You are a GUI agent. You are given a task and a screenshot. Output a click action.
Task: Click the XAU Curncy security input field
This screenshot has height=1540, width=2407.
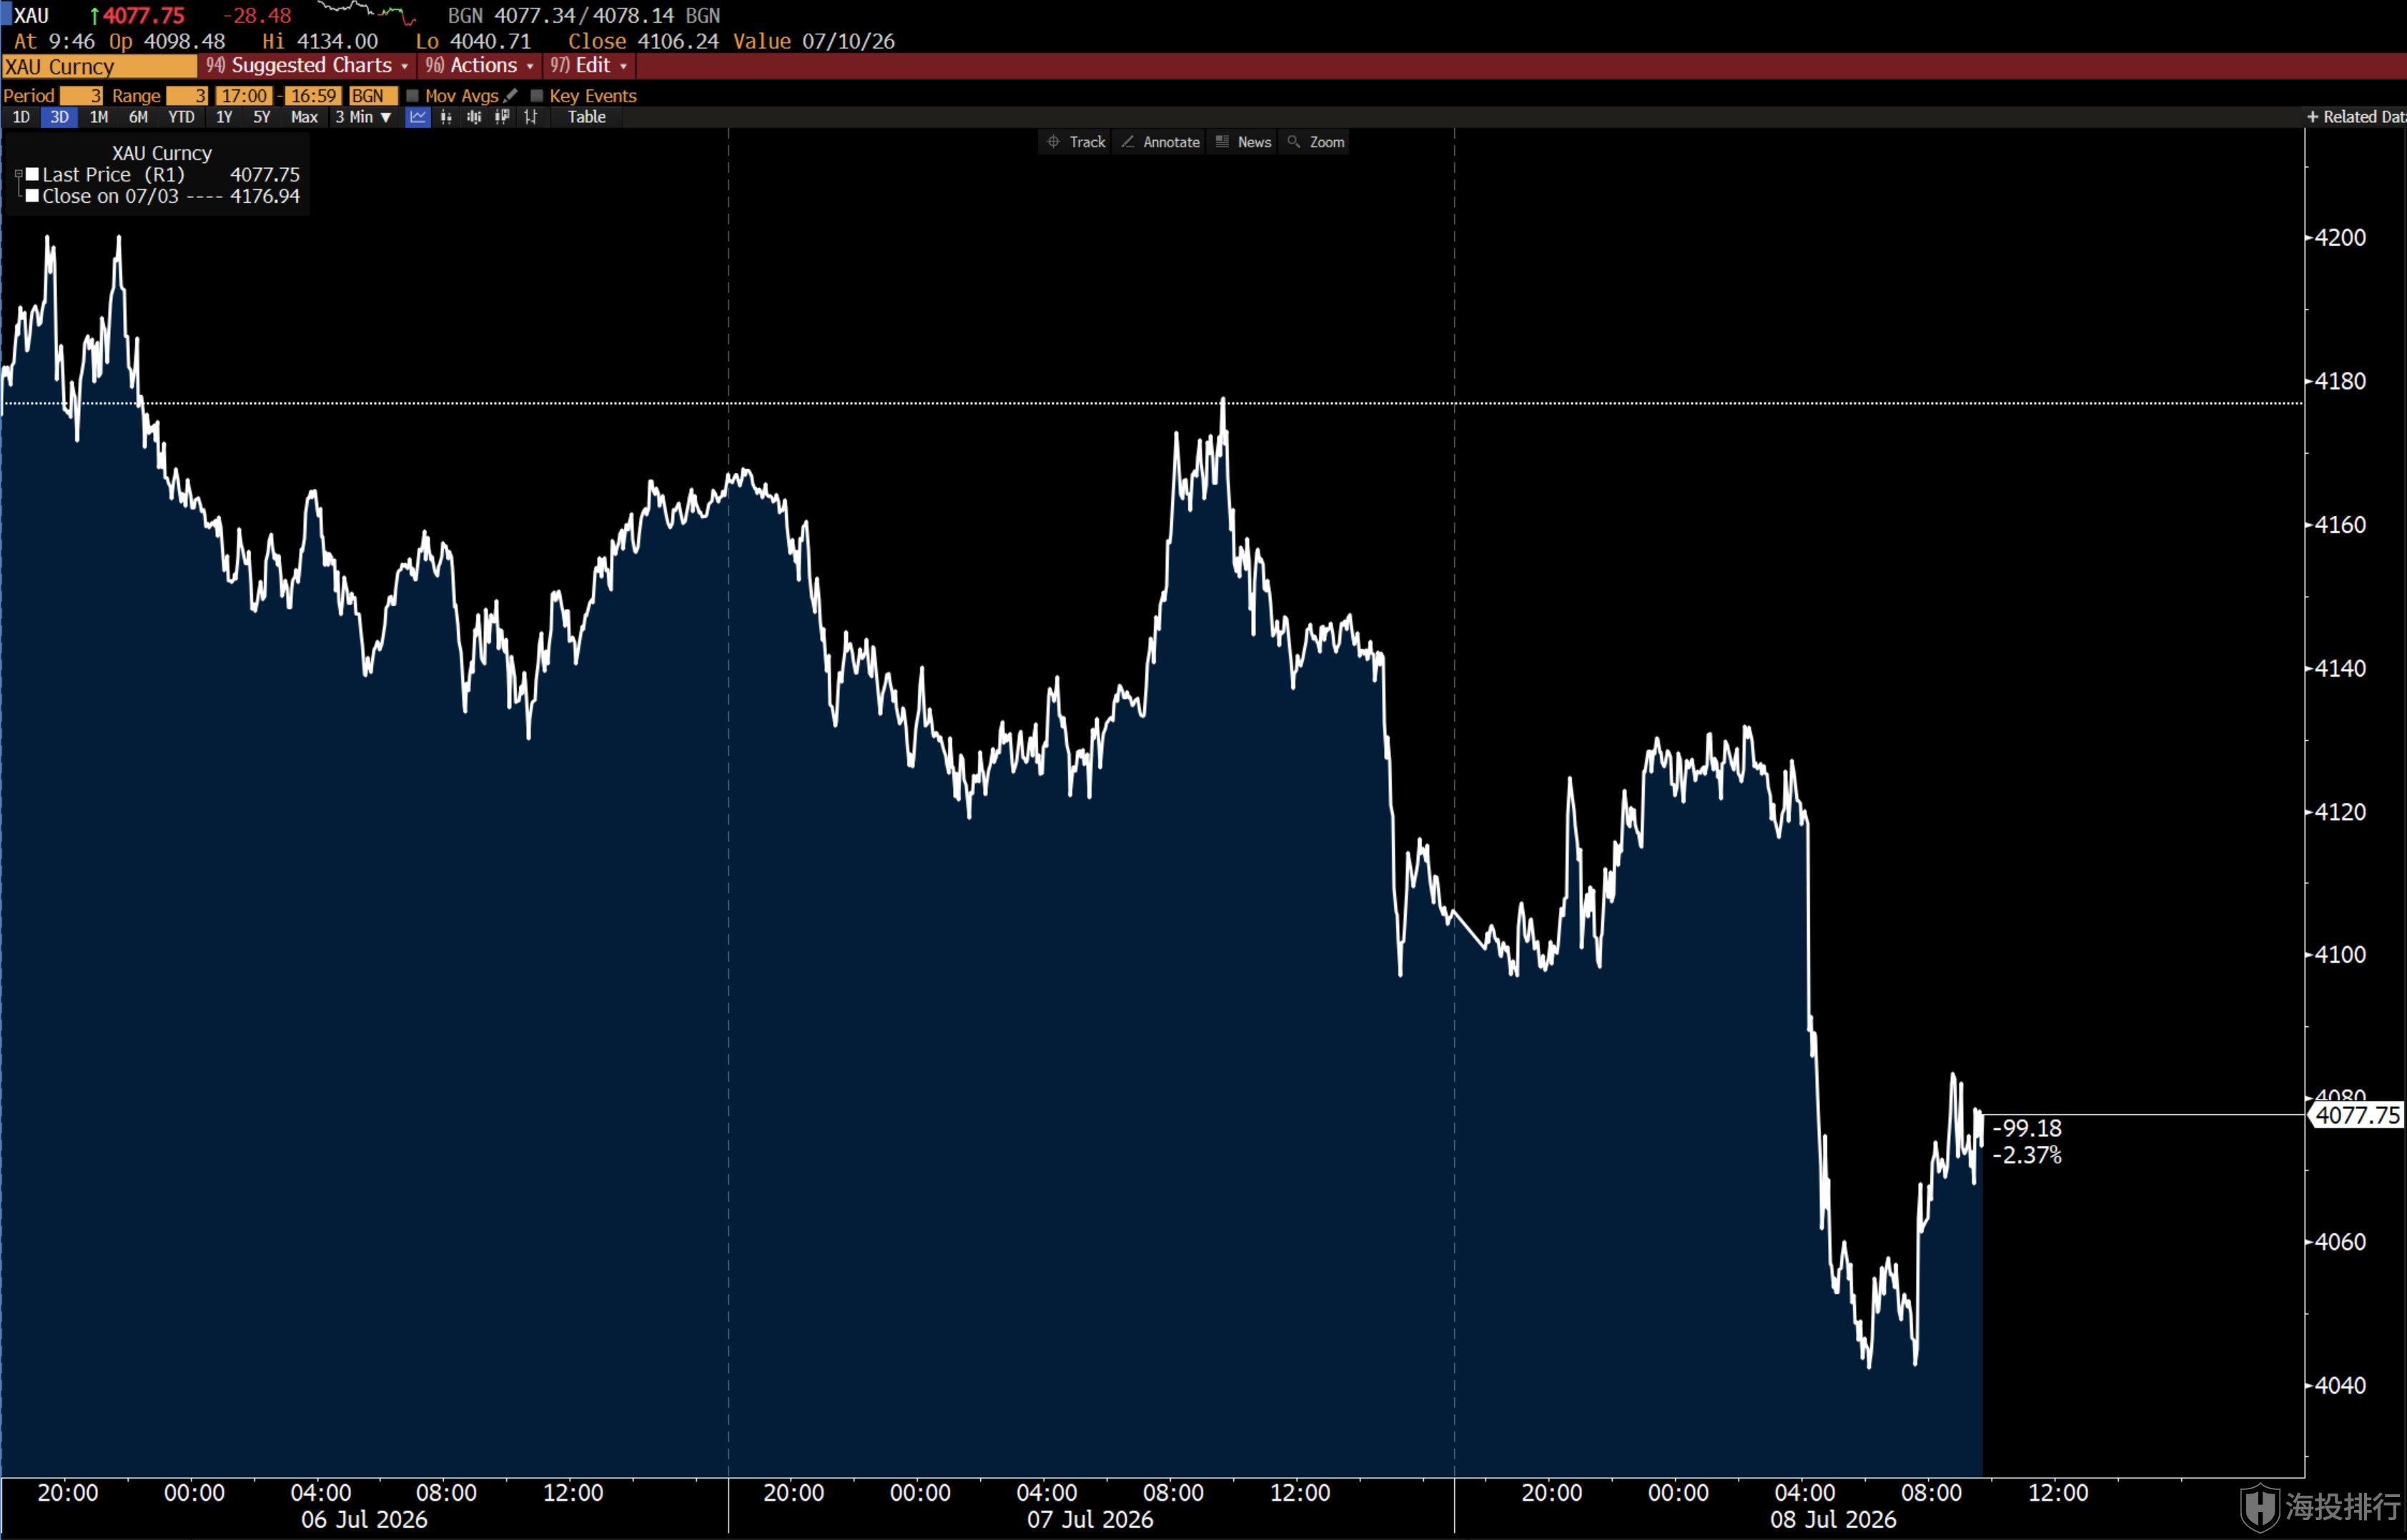tap(99, 66)
